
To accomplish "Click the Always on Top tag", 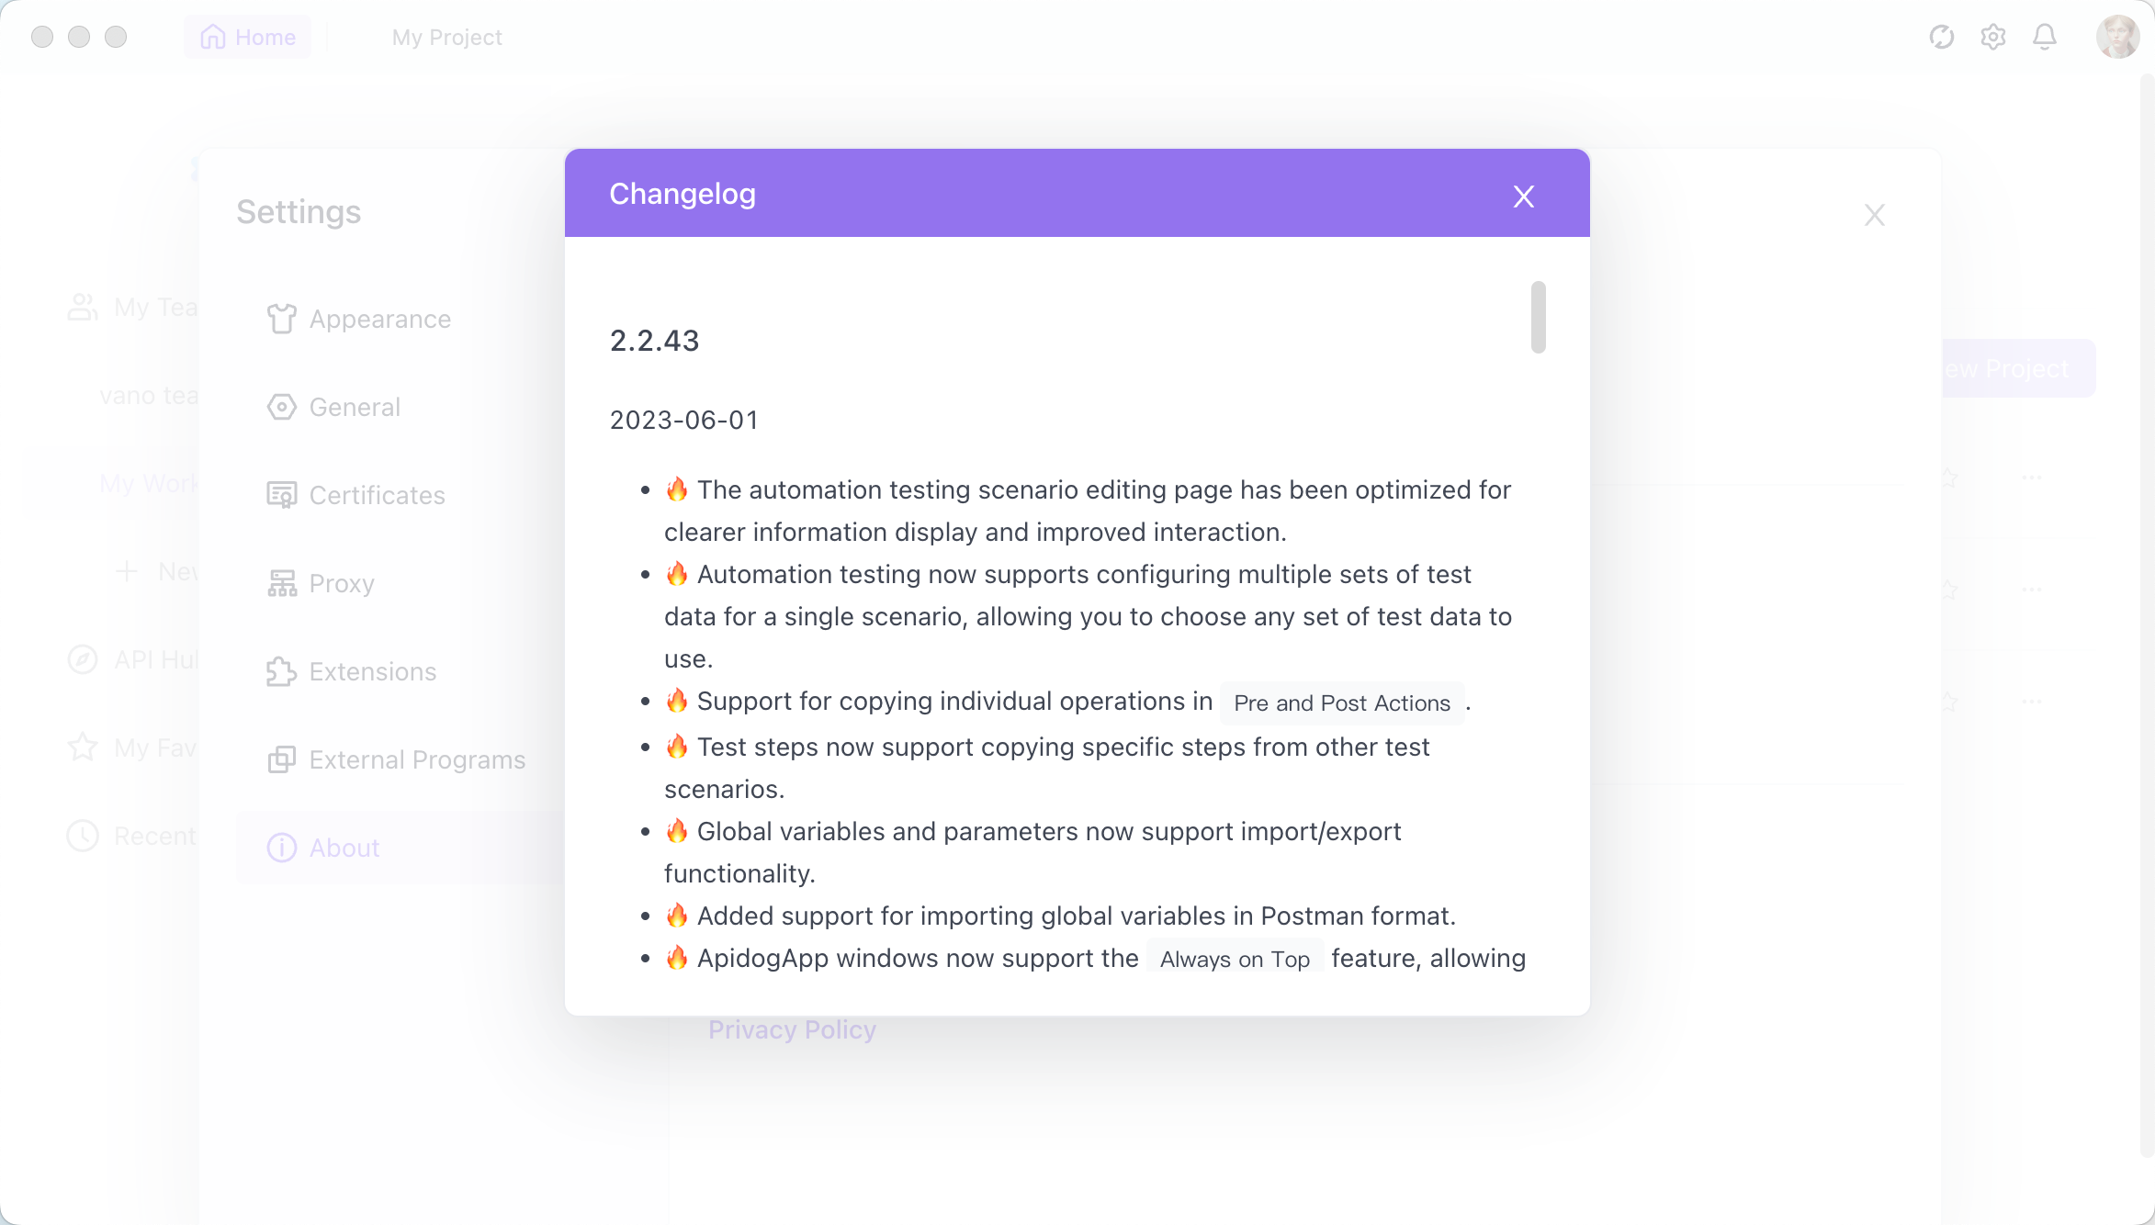I will pos(1235,959).
